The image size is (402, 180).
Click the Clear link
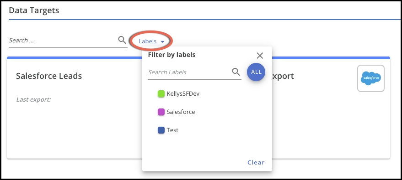[256, 162]
